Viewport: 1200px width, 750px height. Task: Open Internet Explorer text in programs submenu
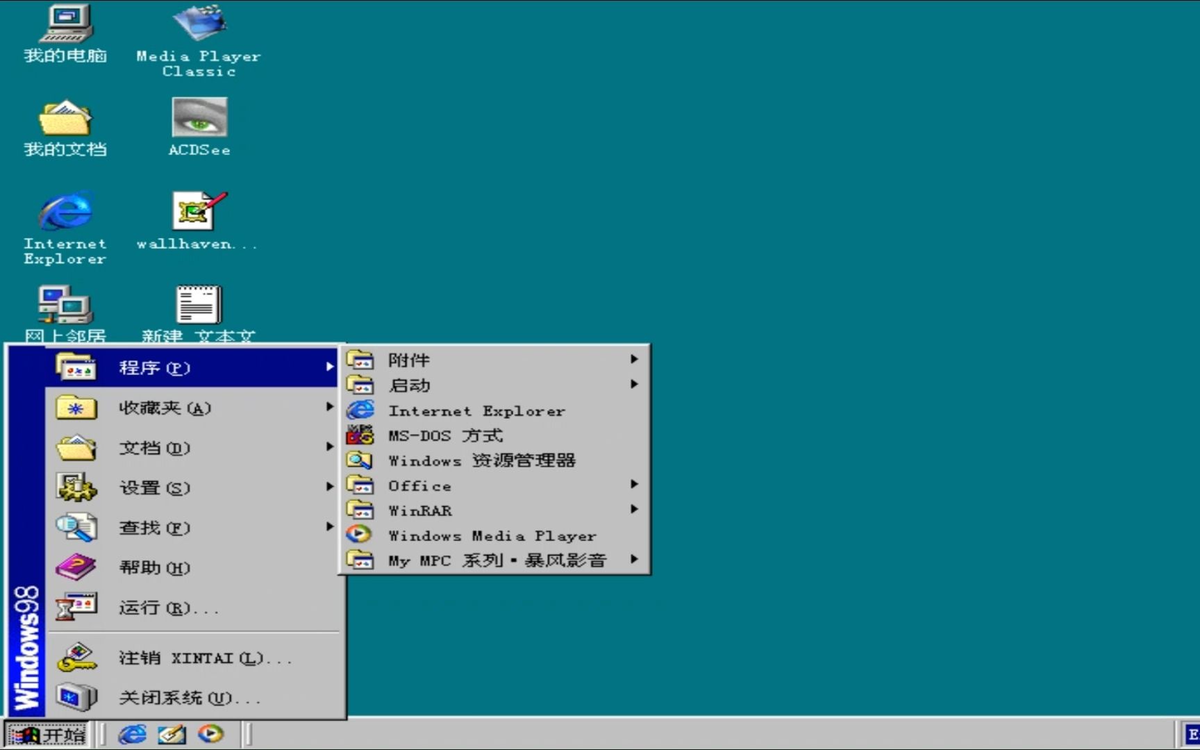click(476, 410)
